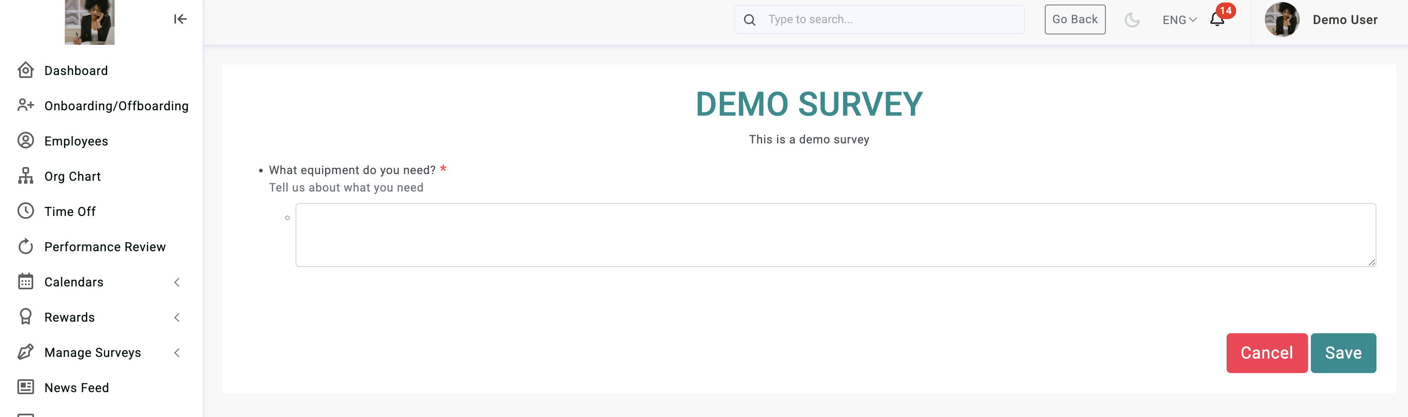The height and width of the screenshot is (417, 1408).
Task: Expand the Rewards submenu chevron
Action: [176, 317]
